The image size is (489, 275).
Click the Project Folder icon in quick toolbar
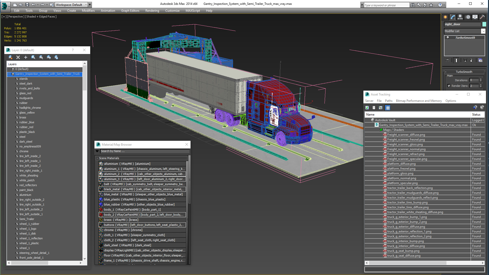[x=52, y=5]
